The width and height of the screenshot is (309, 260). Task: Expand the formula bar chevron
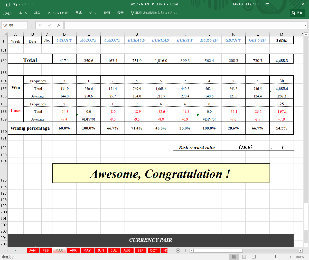(x=305, y=25)
